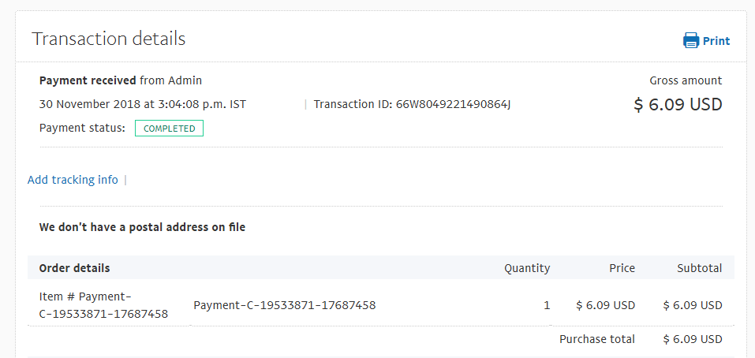This screenshot has height=358, width=755.
Task: Click the Quantity column header
Action: point(527,268)
